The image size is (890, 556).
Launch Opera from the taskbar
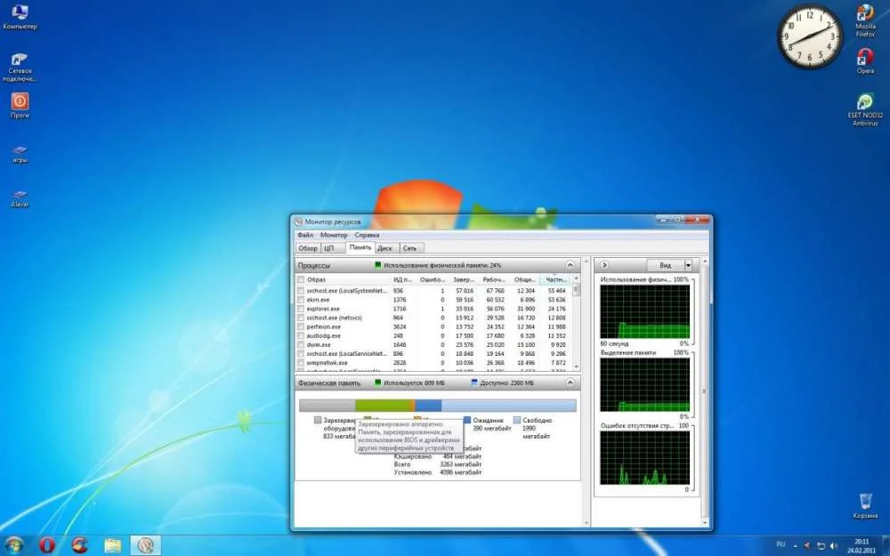point(48,545)
